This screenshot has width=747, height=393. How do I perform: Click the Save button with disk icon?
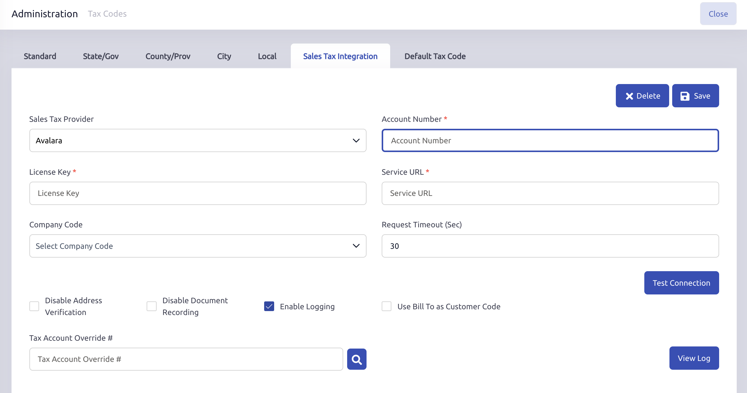[695, 96]
